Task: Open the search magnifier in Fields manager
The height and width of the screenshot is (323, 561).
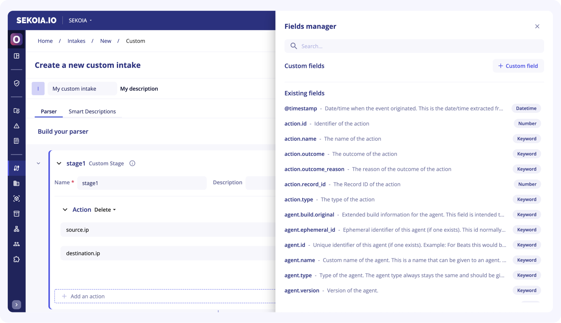Action: [x=294, y=46]
